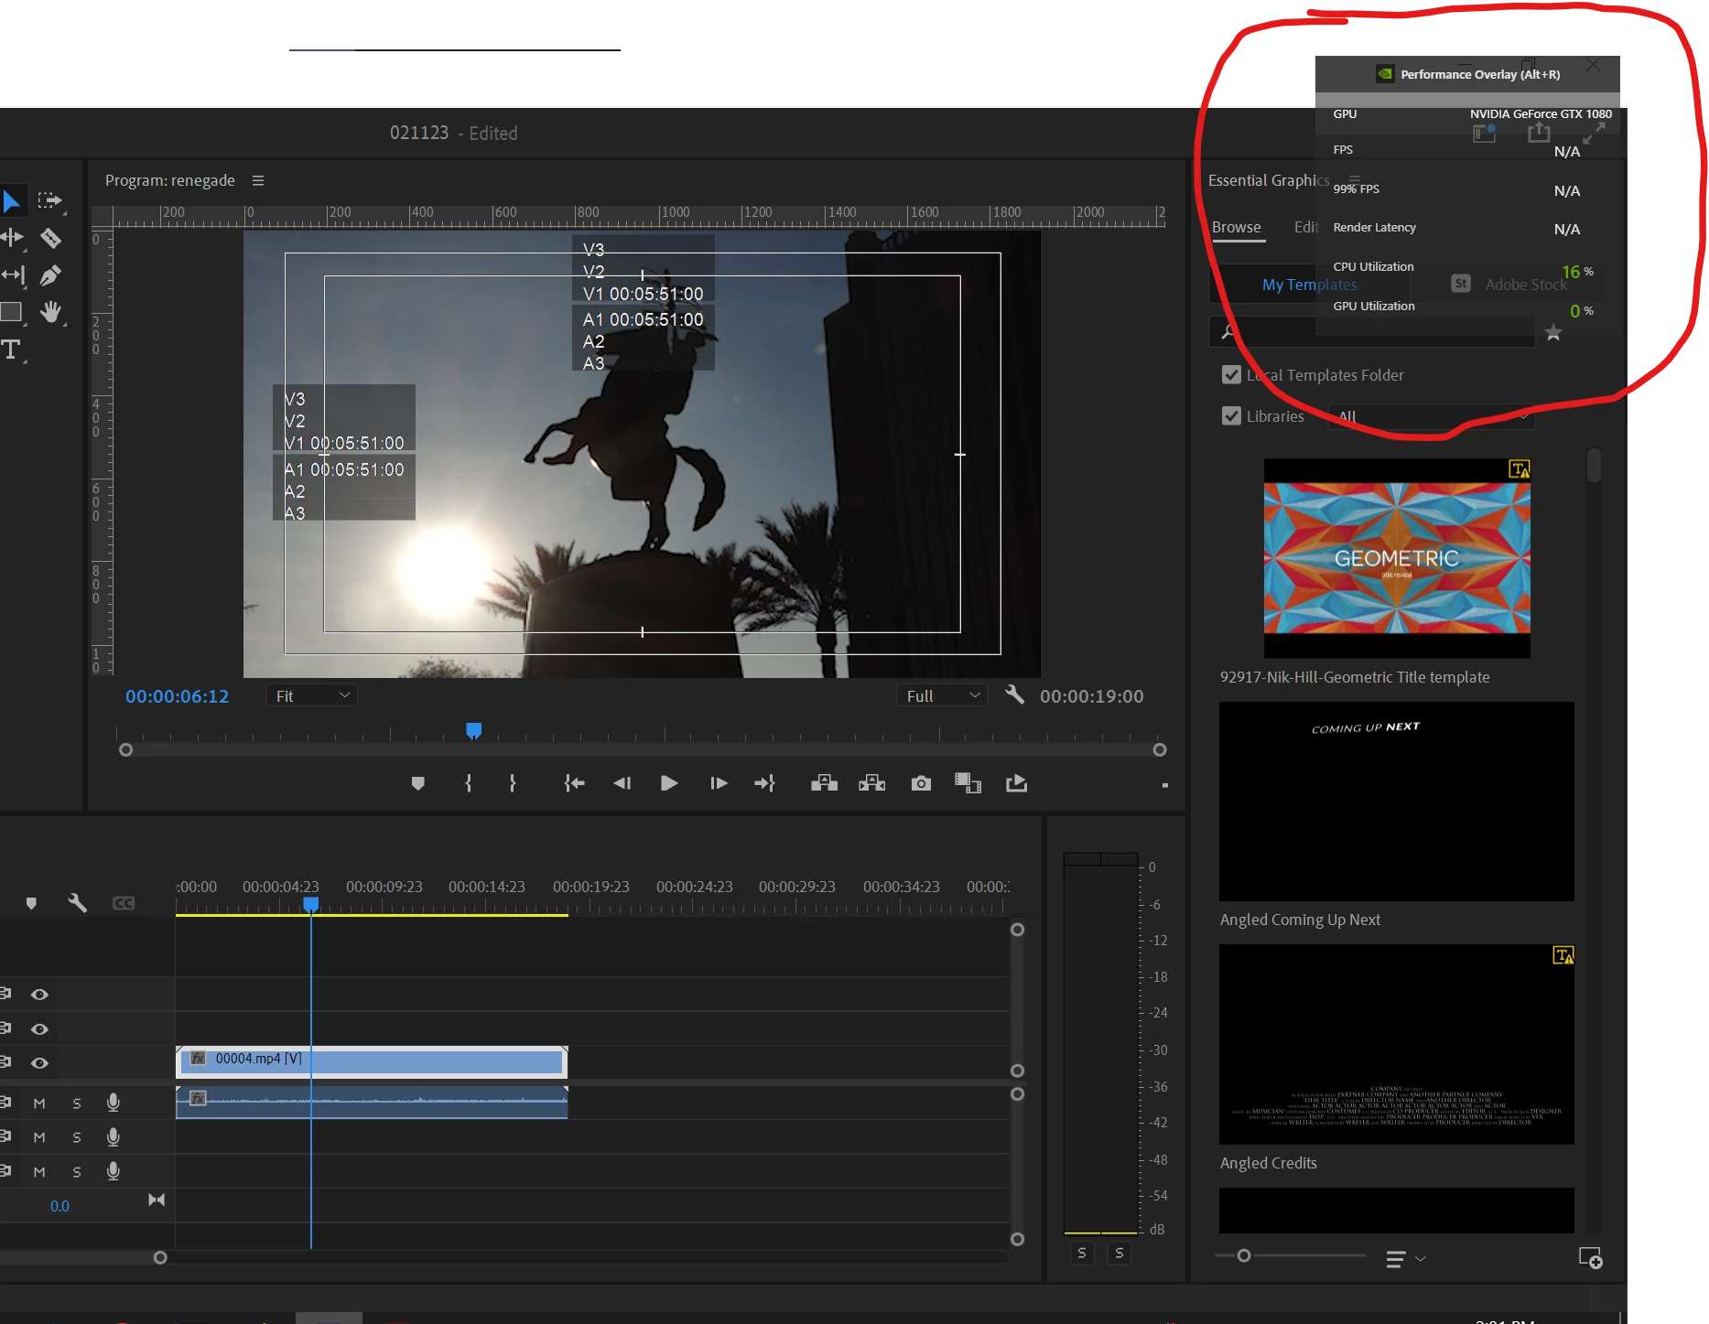Viewport: 1709px width, 1324px height.
Task: Hide the middle video track eye
Action: click(x=39, y=1029)
